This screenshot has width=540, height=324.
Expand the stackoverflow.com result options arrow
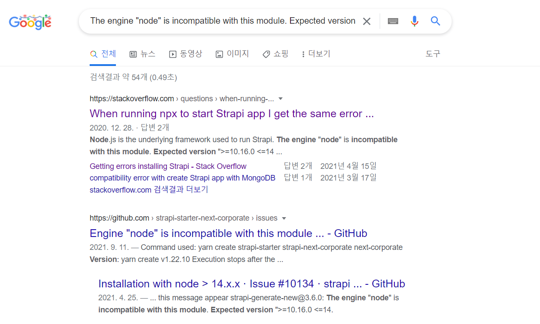pos(281,99)
